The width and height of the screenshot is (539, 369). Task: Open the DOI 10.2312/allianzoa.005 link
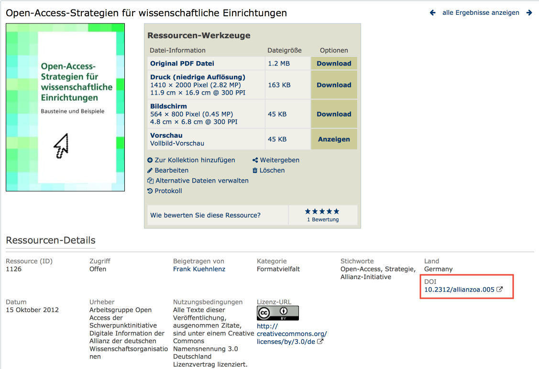click(459, 290)
